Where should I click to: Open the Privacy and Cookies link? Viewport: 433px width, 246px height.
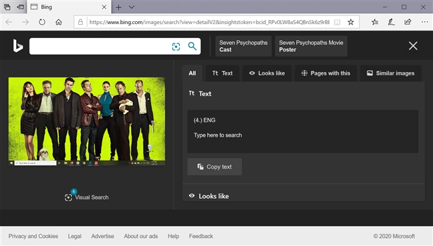[x=33, y=236]
